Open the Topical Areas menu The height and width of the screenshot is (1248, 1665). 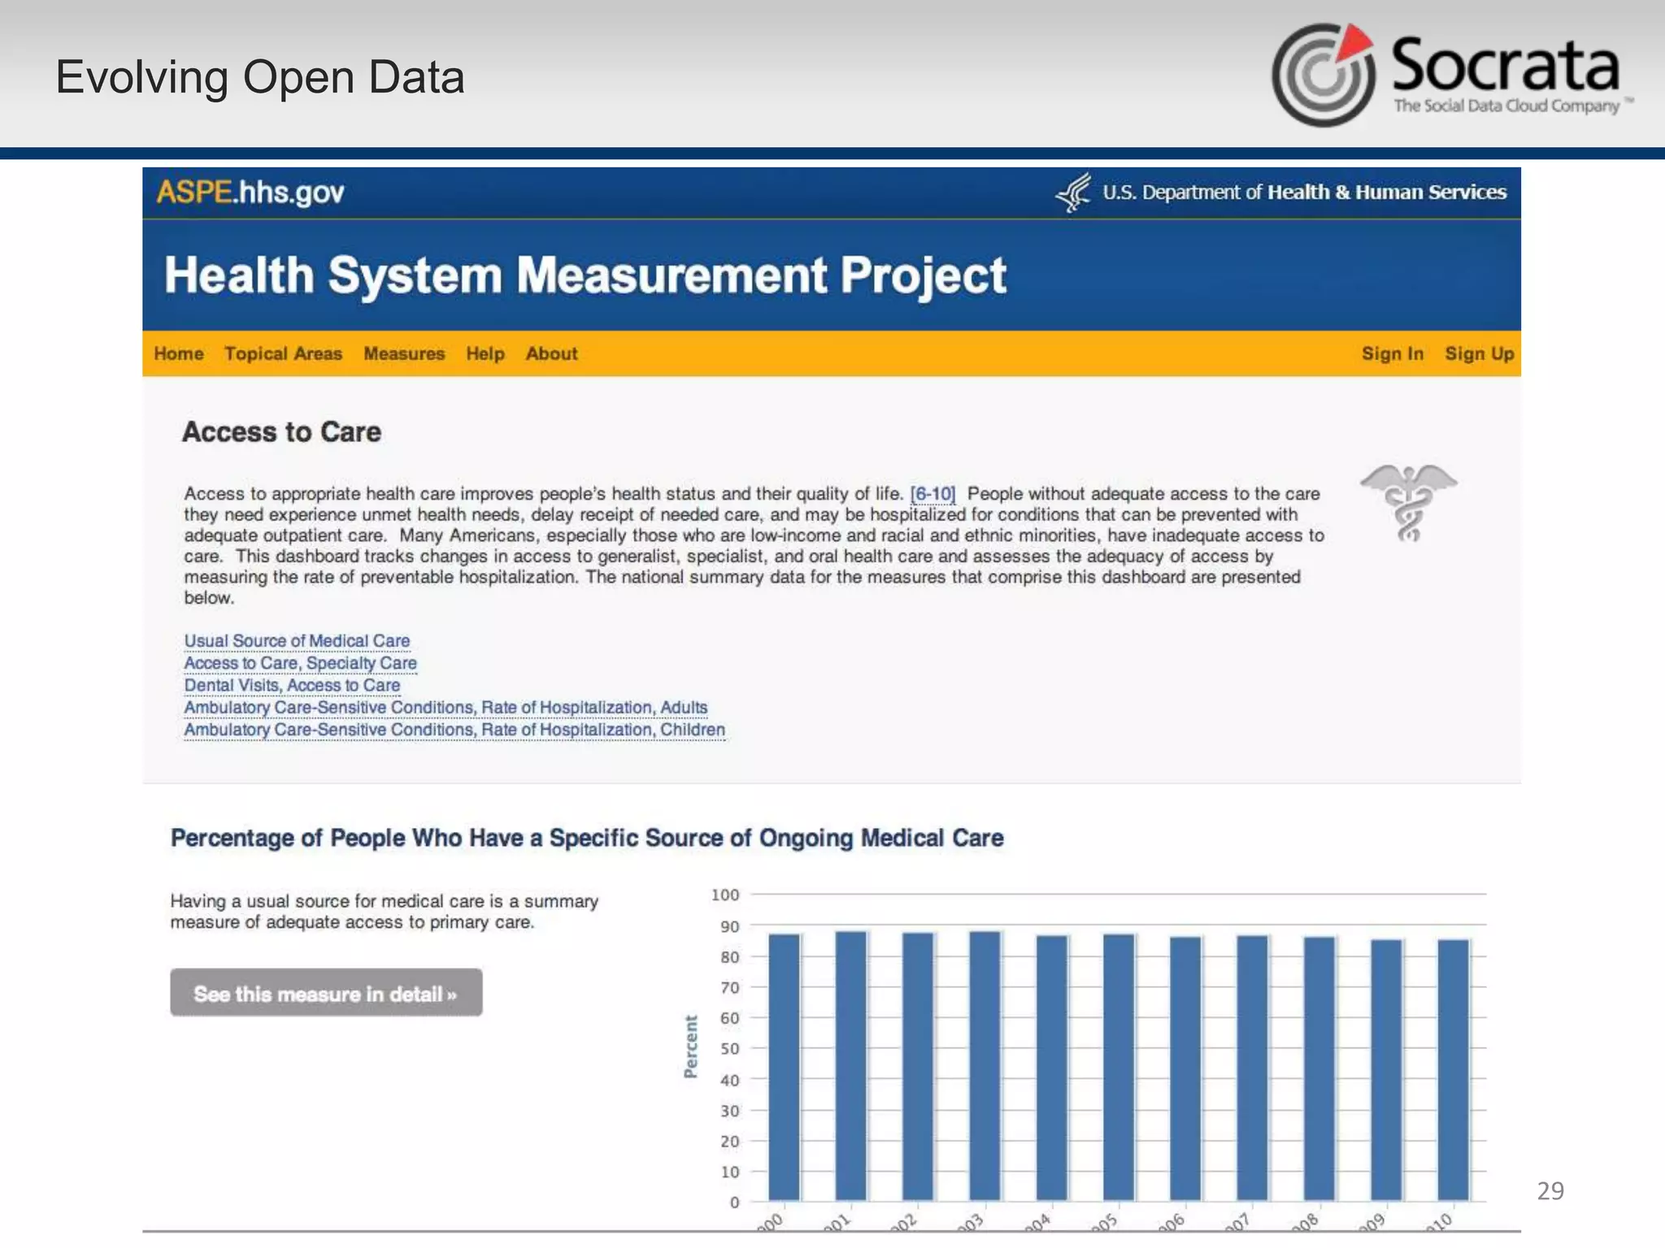[x=283, y=353]
